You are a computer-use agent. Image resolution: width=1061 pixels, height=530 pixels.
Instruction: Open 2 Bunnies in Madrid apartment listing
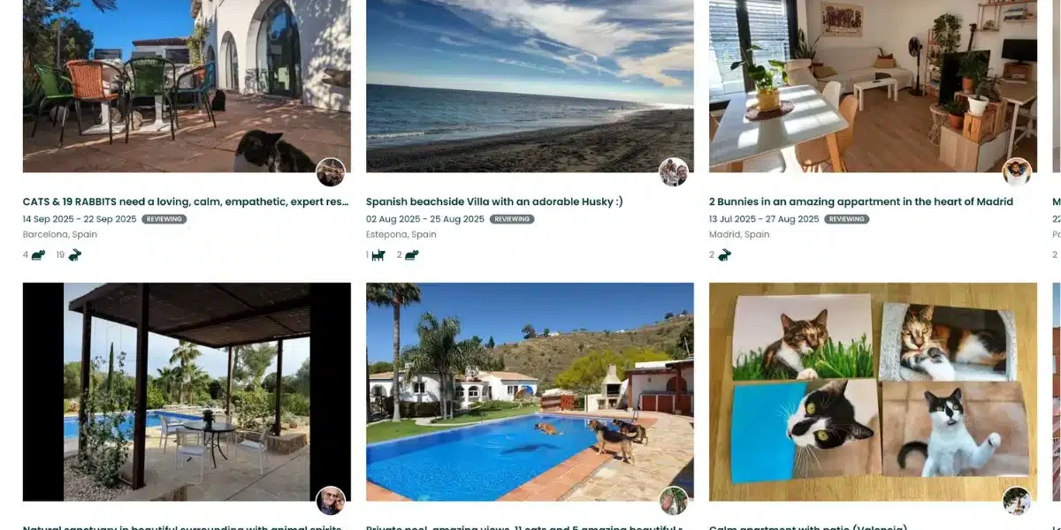tap(861, 201)
